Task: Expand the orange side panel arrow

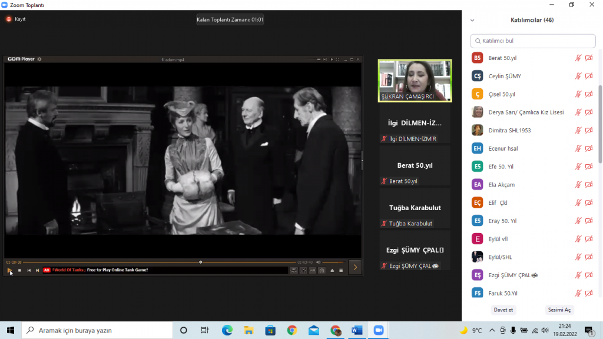Action: pyautogui.click(x=354, y=267)
